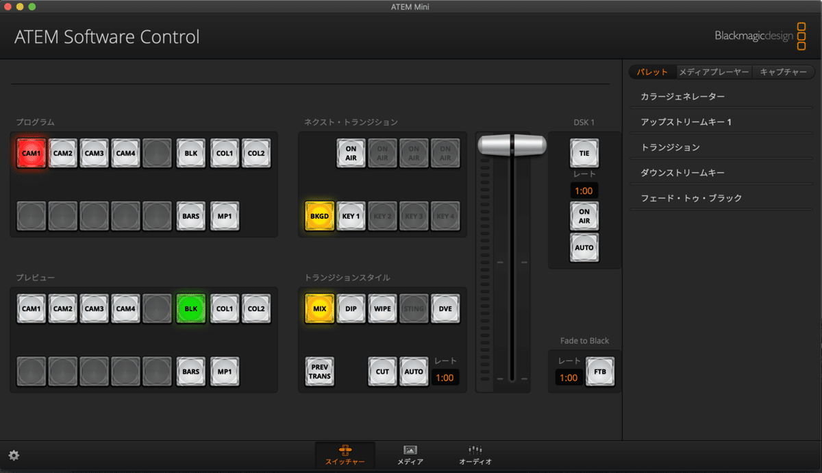Expand the ダウンストリームキー palette
The height and width of the screenshot is (473, 822).
click(723, 173)
